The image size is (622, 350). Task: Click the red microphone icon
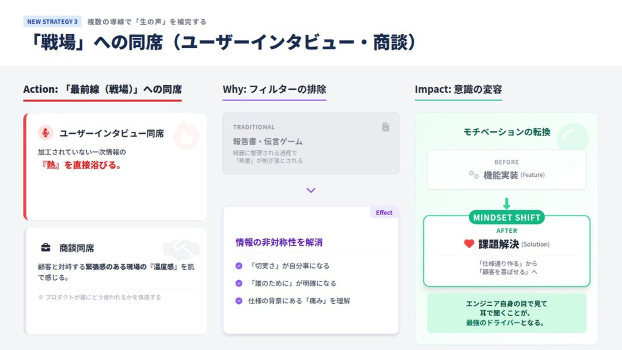tap(45, 133)
